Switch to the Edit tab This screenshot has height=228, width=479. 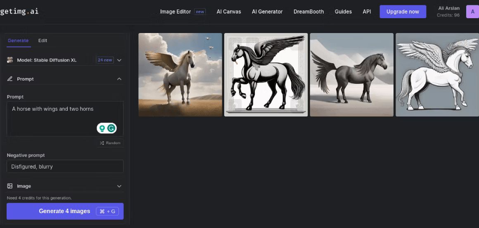43,40
